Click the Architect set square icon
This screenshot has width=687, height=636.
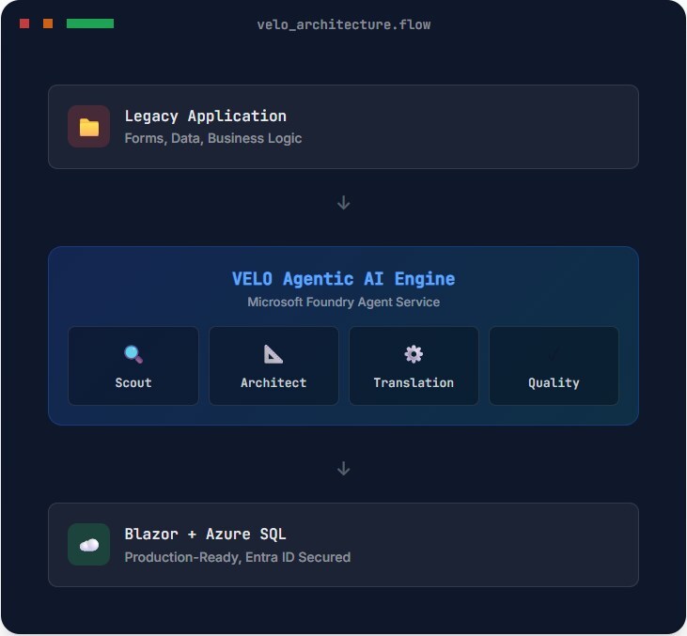point(273,354)
